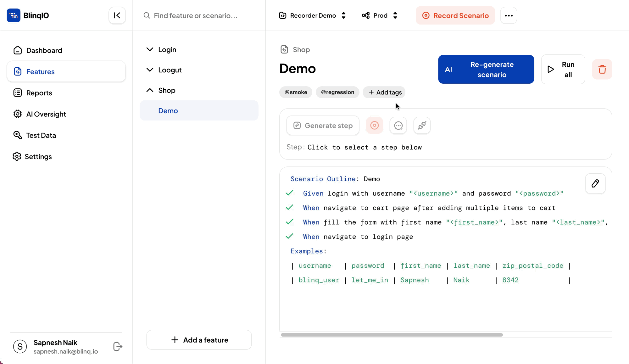The image size is (629, 364).
Task: Add a new tag to Demo scenario
Action: click(385, 92)
